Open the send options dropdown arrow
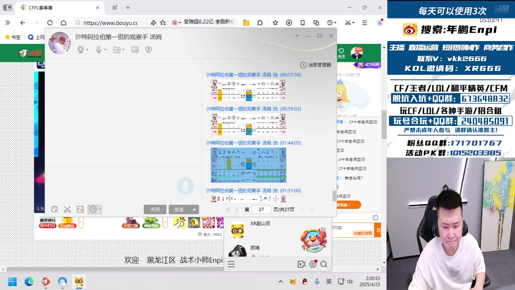515x290 pixels. click(194, 209)
